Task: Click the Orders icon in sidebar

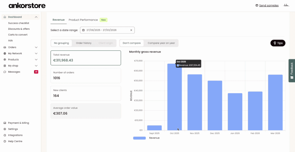Action: pyautogui.click(x=5, y=47)
